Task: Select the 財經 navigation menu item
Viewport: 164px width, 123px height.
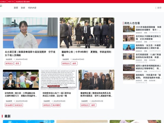Action: tap(23, 8)
